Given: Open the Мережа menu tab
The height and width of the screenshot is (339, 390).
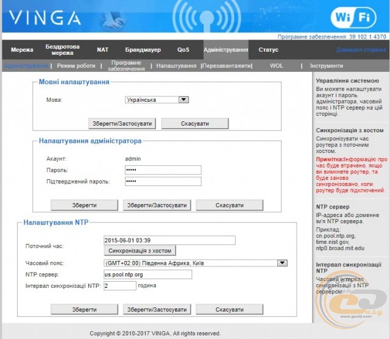Looking at the screenshot, I should tap(22, 50).
